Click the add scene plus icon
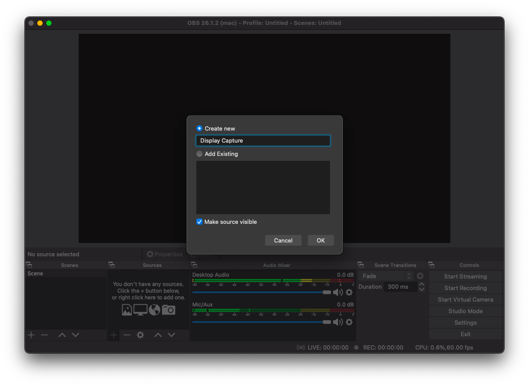Screen dimensions: 529x386 pos(31,335)
